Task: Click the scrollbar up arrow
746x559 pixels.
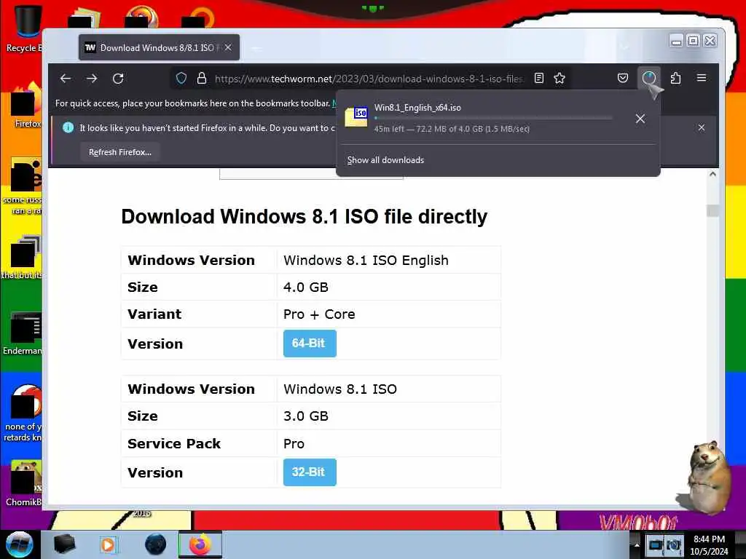Action: (712, 174)
